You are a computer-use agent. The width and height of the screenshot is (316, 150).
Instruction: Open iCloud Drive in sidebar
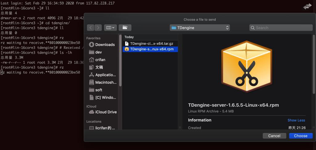tap(103, 112)
